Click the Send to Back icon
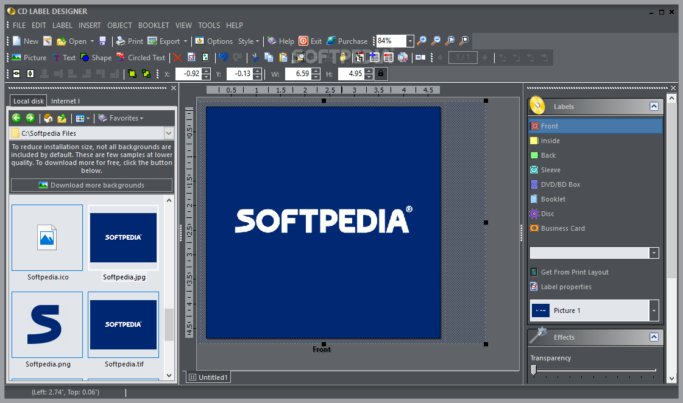 point(146,74)
